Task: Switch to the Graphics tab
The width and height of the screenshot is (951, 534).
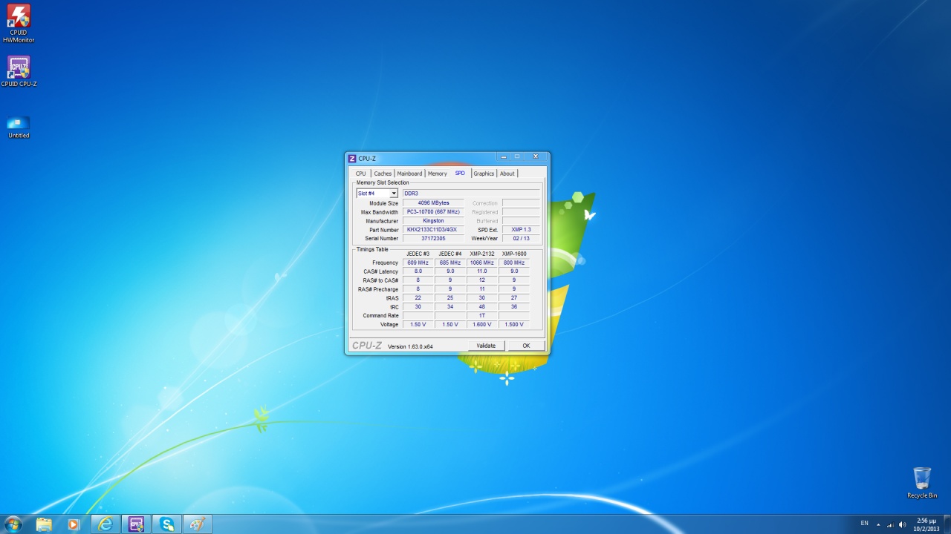Action: 484,174
